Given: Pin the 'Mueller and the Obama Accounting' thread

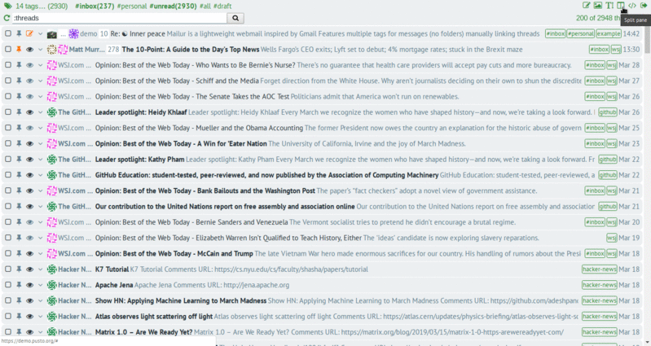Looking at the screenshot, I should [19, 128].
